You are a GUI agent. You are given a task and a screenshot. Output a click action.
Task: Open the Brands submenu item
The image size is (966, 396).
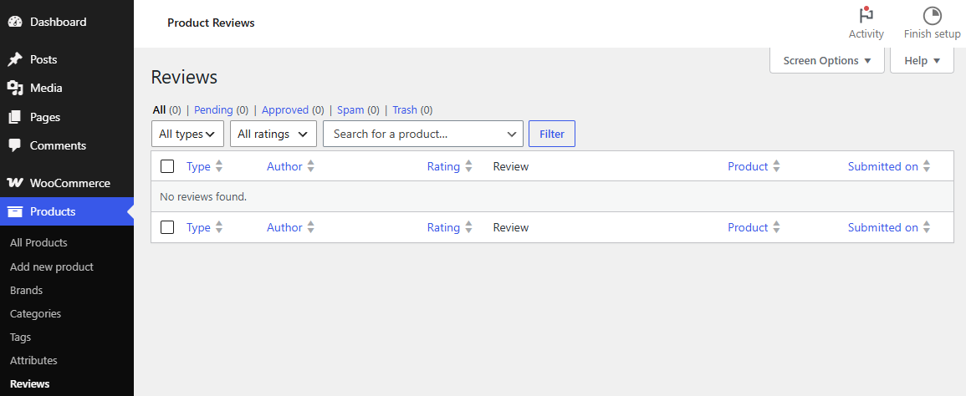click(x=26, y=290)
